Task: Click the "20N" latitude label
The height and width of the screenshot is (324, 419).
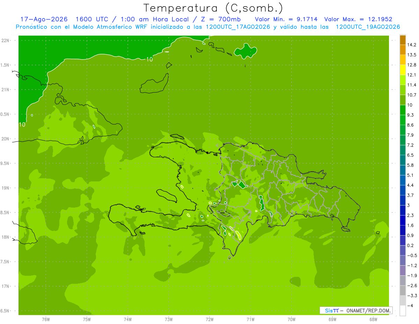Action: 6,139
